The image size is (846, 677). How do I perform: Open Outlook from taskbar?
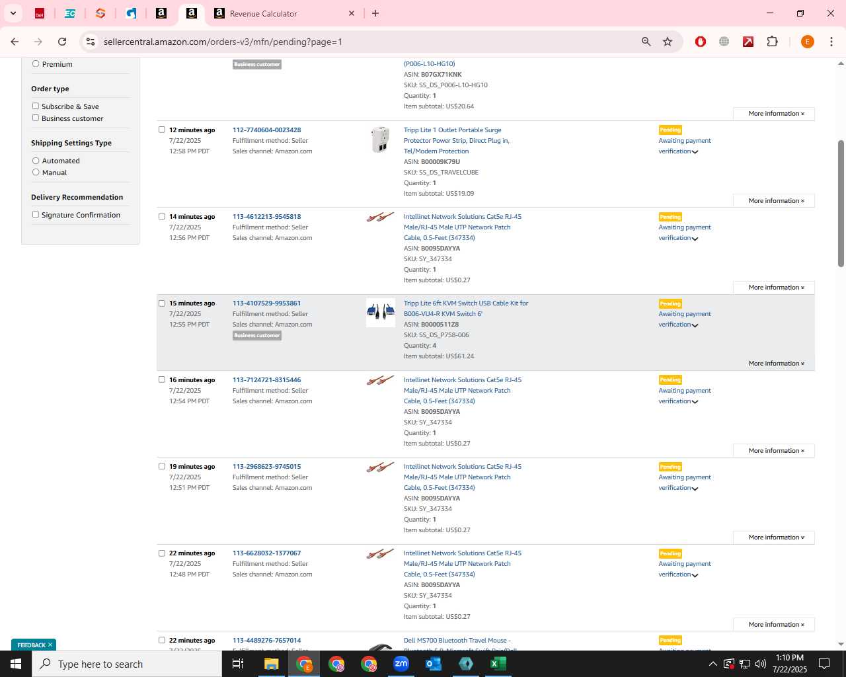coord(434,664)
